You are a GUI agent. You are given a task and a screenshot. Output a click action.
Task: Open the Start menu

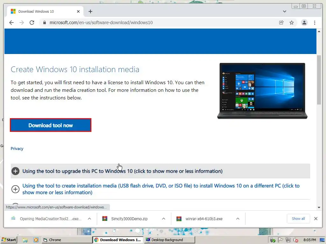9,240
